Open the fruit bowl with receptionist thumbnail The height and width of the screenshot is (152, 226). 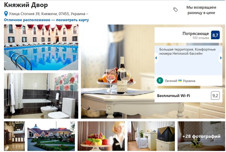(101, 136)
